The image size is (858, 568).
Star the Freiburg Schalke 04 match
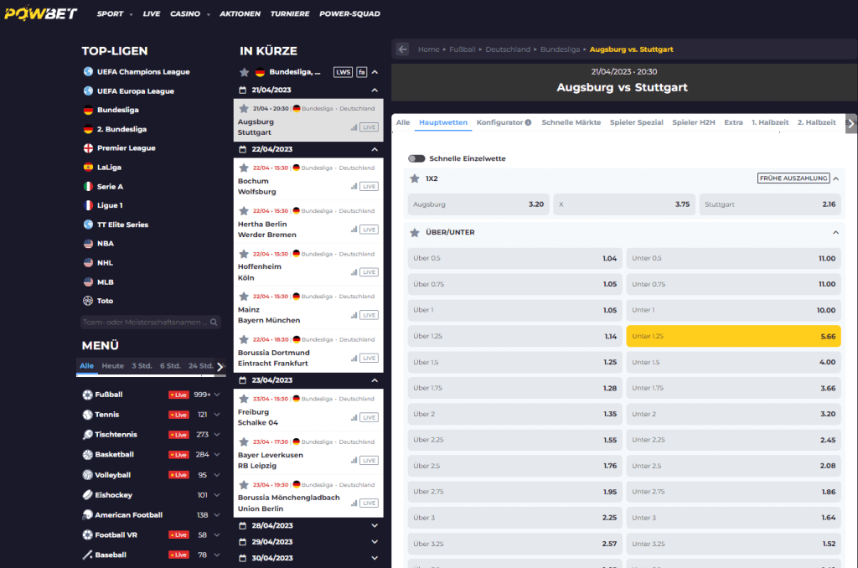(244, 399)
